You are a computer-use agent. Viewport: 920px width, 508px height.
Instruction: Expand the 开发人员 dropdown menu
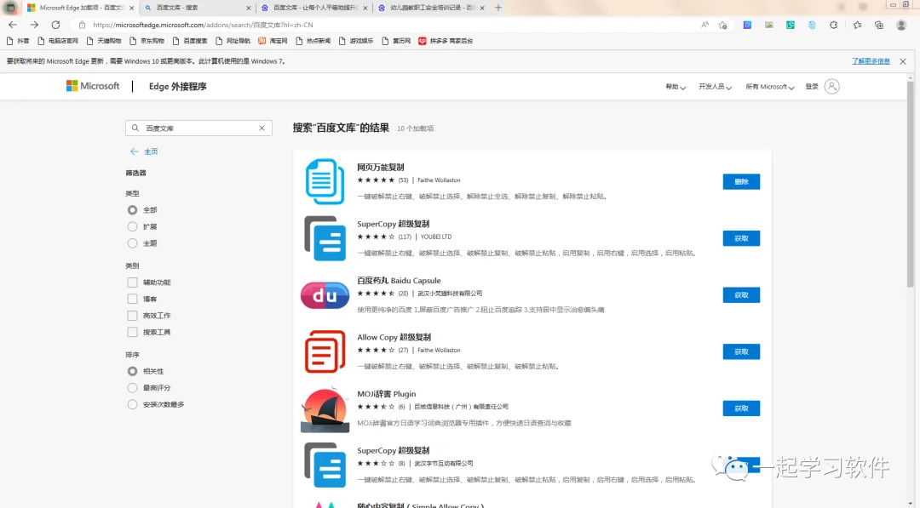click(715, 87)
